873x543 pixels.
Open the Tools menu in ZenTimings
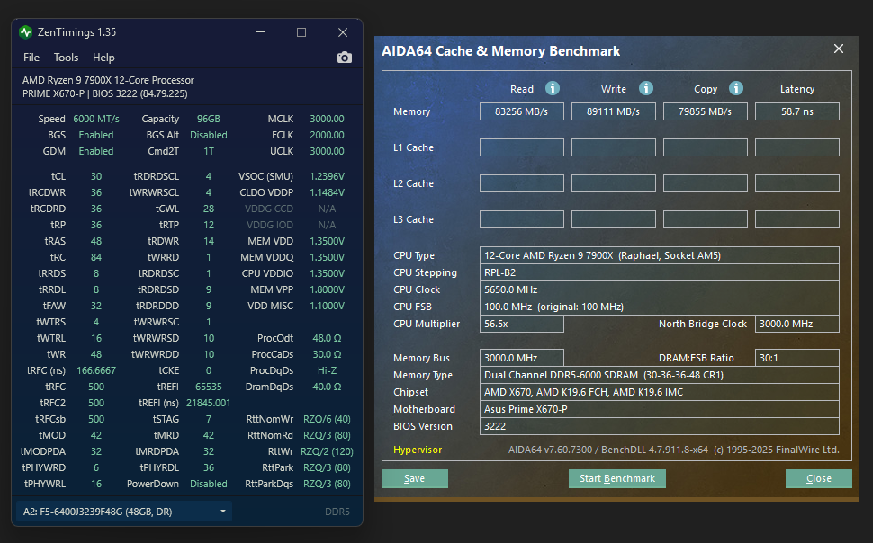tap(66, 58)
